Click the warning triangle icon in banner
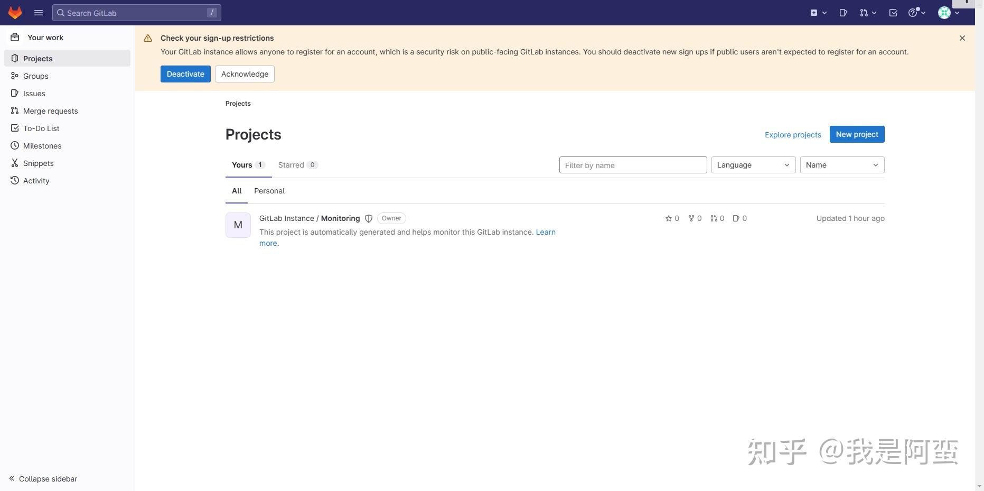The image size is (984, 491). [148, 38]
